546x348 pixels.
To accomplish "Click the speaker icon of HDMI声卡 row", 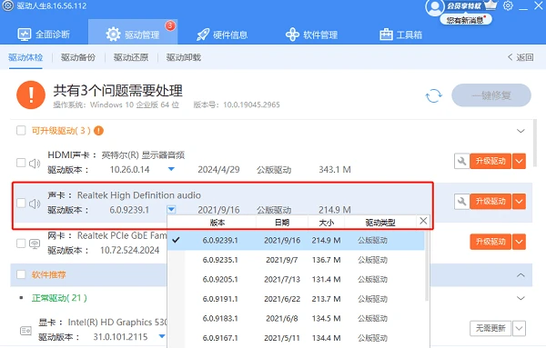I will [x=35, y=163].
